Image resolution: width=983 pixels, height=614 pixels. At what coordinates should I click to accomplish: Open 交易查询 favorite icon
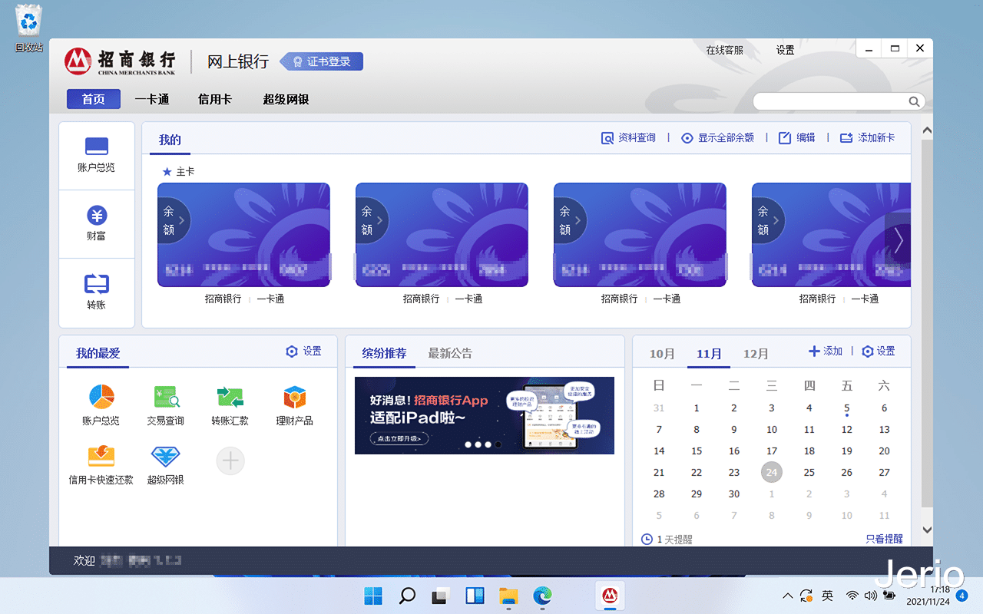[x=166, y=397]
